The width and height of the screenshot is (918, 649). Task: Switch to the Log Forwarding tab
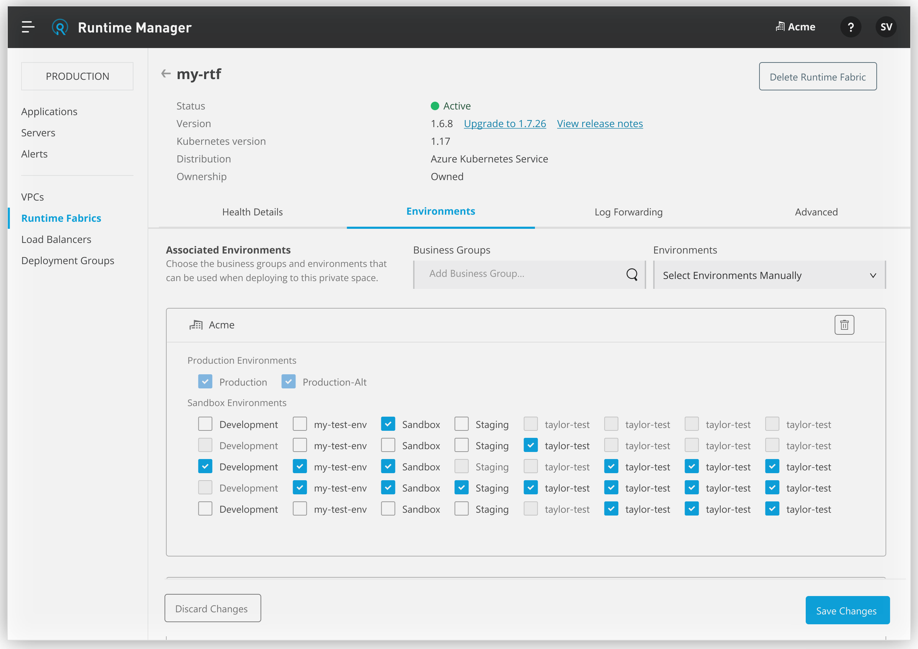(x=628, y=212)
